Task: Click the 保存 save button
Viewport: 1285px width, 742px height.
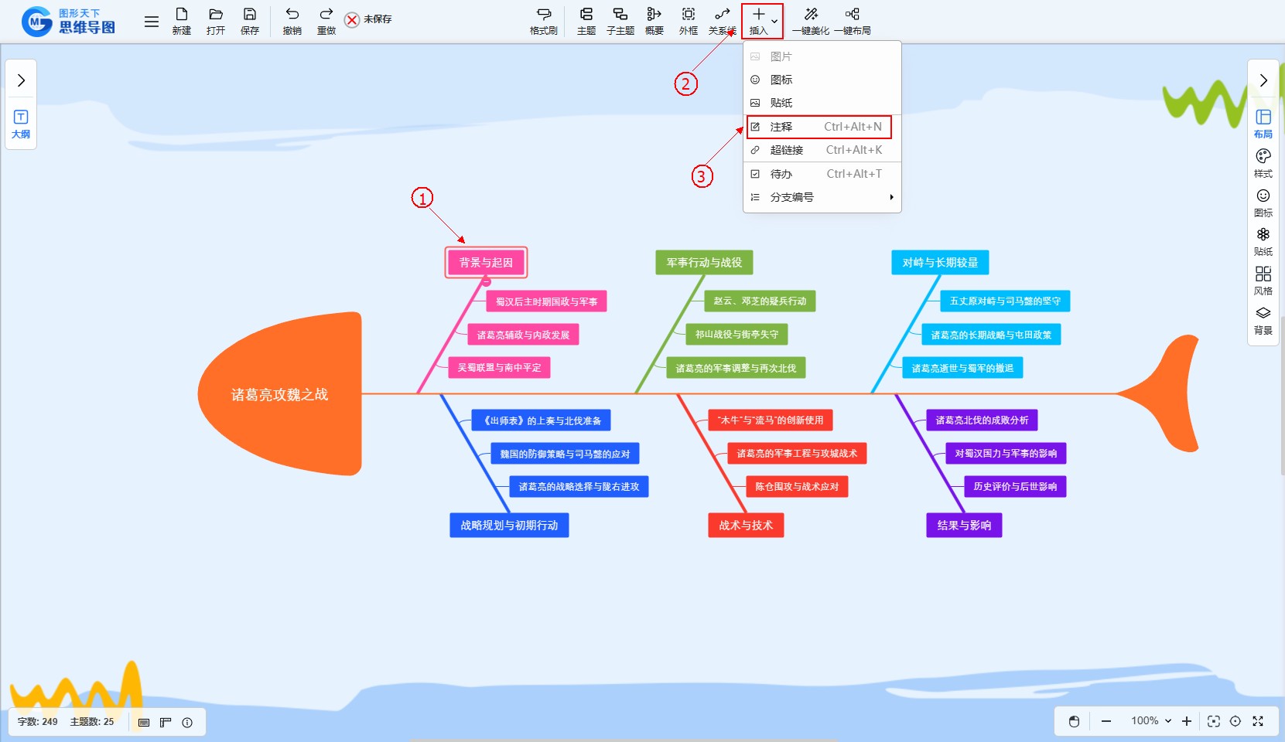Action: pos(249,21)
